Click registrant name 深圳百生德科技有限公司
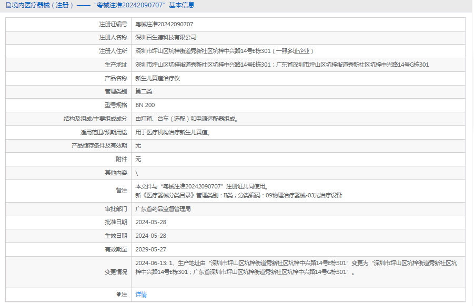This screenshot has width=474, height=306. click(x=166, y=37)
